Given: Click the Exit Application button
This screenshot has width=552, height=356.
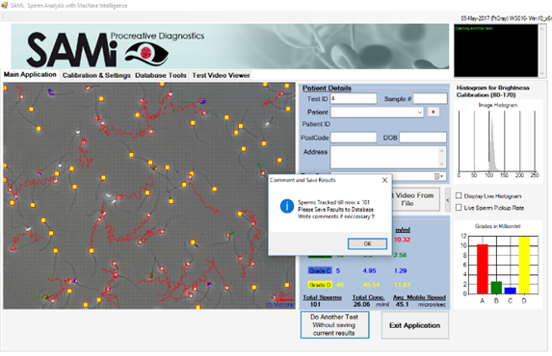Looking at the screenshot, I should click(x=414, y=325).
